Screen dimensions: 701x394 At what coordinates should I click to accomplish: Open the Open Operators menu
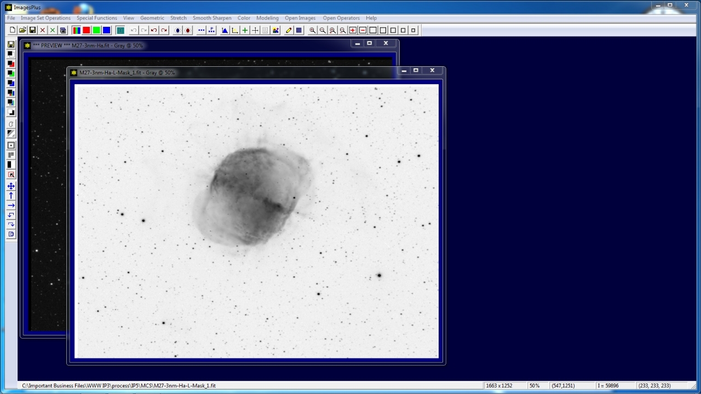(341, 18)
